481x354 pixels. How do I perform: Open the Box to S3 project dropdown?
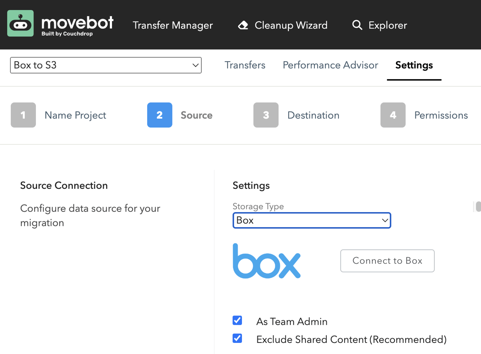[x=105, y=65]
